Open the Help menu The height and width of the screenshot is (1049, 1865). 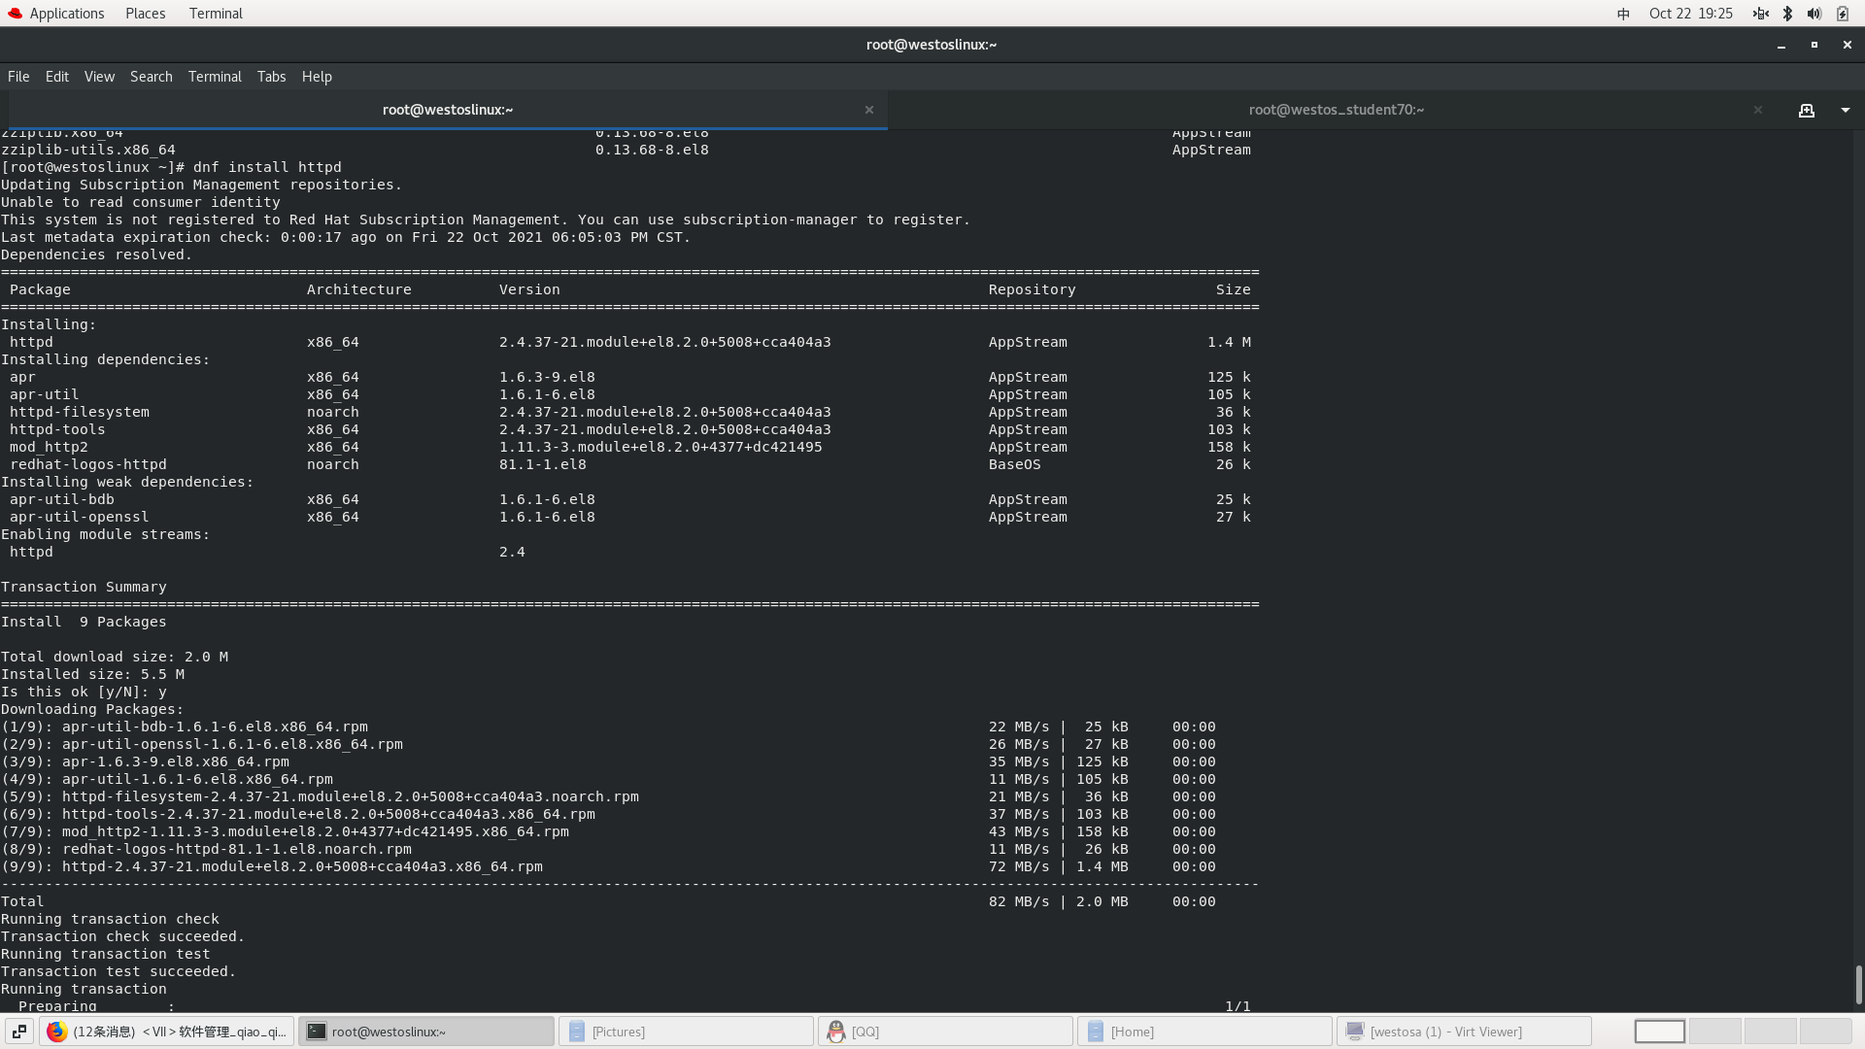317,77
